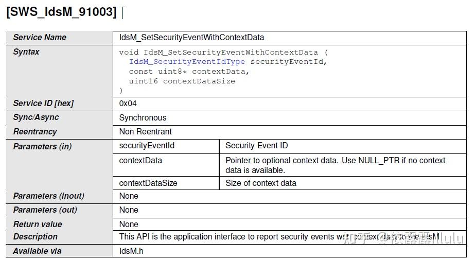Click the IdsM_SecurityEventIdType type link
This screenshot has width=476, height=258.
pyautogui.click(x=187, y=62)
